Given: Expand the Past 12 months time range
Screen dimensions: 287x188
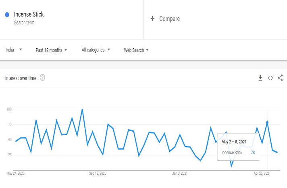Looking at the screenshot, I should coord(51,50).
